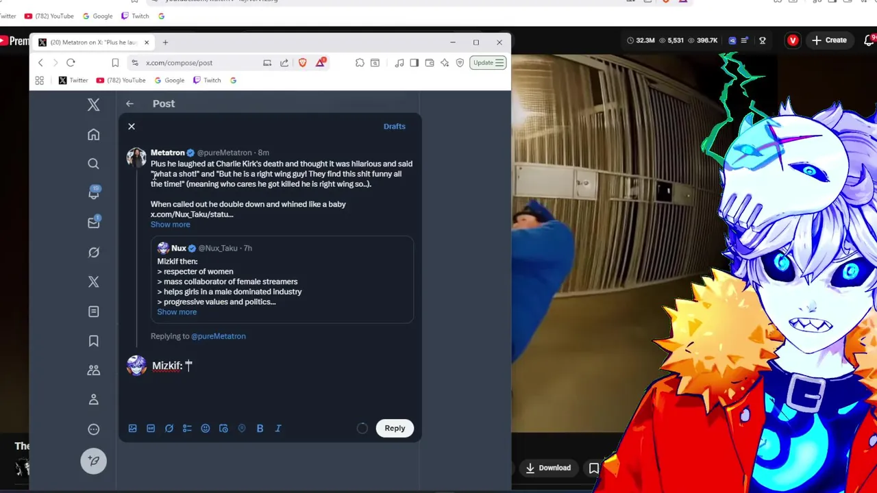The width and height of the screenshot is (877, 493).
Task: Open Leo AI sparkle icon
Action: coord(445,63)
